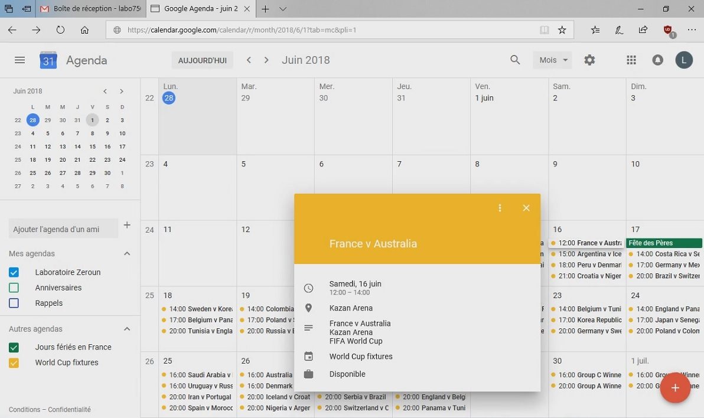Collapse the Autres agendas section
This screenshot has width=704, height=418.
127,329
